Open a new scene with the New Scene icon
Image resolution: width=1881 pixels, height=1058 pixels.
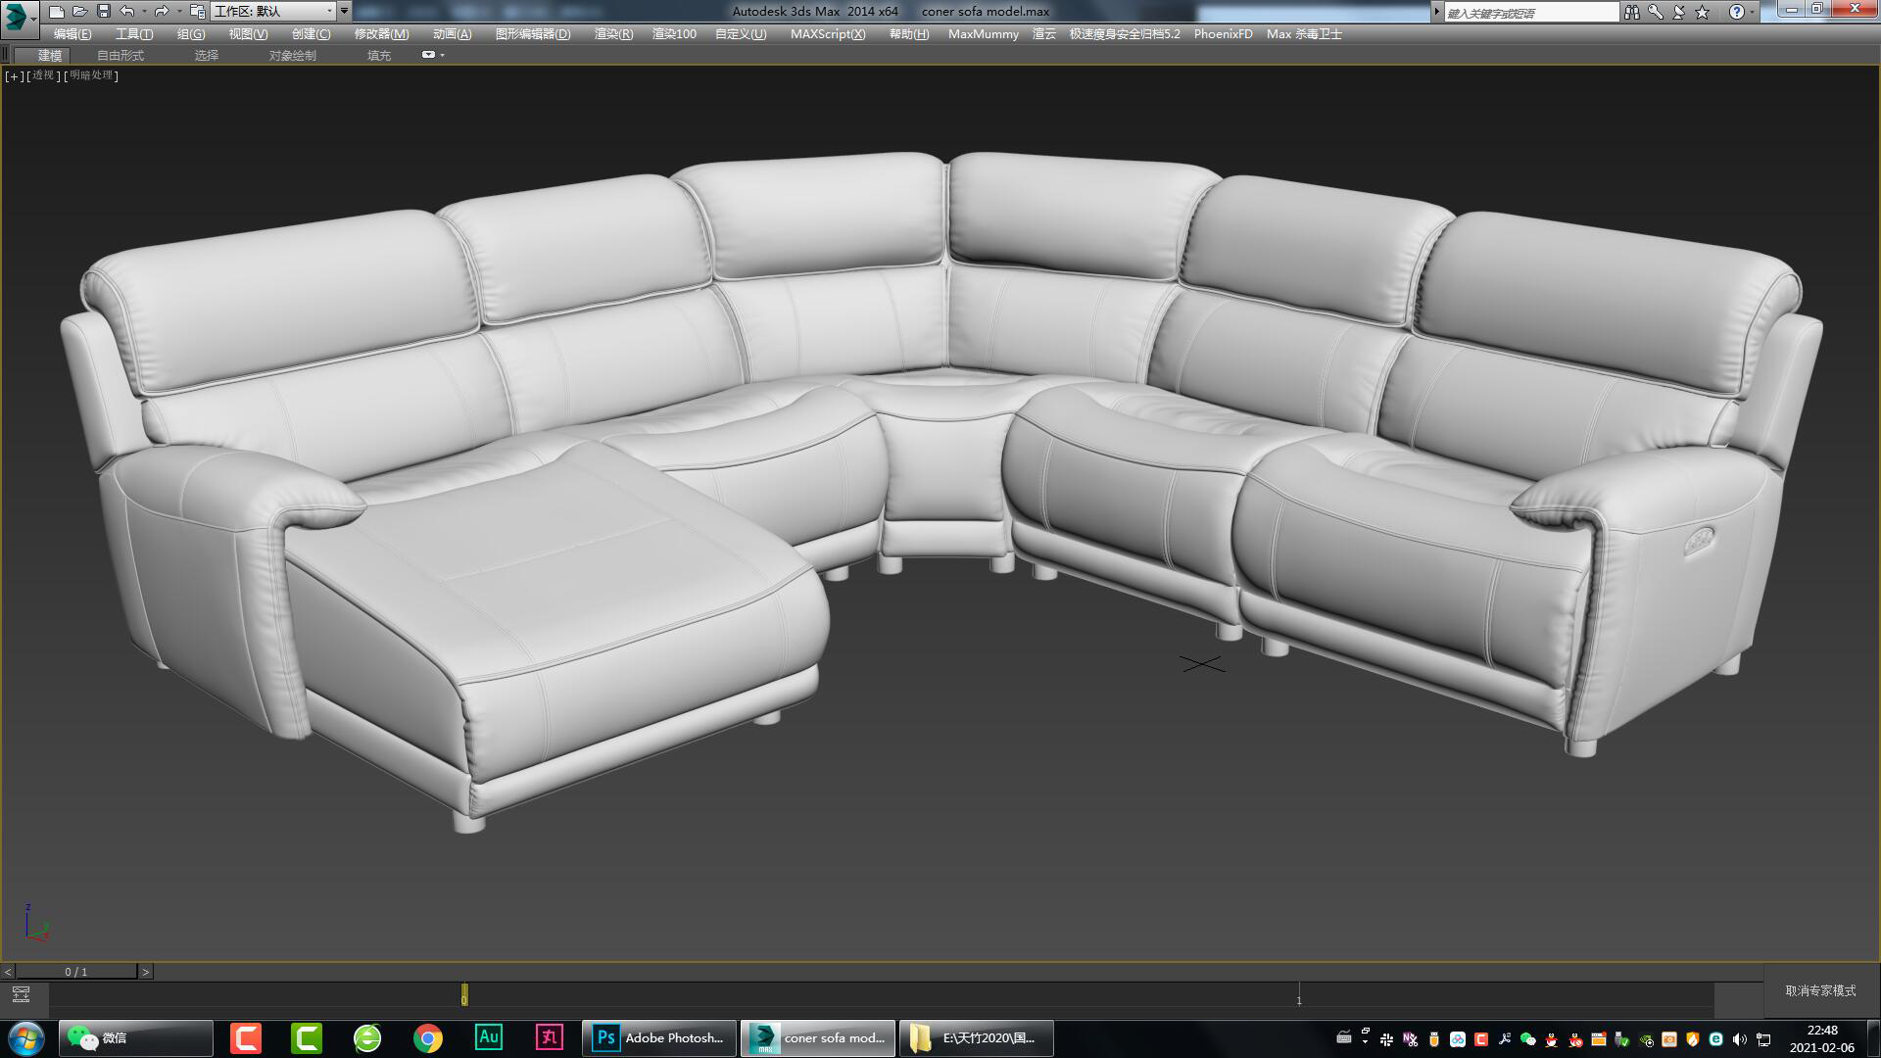click(56, 11)
